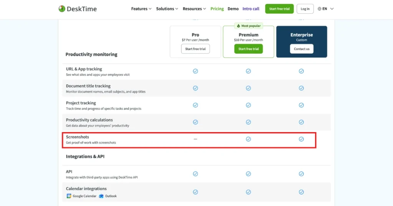This screenshot has height=206, width=393.
Task: Click Enterprise checkmark for Document title tracking
Action: (x=301, y=88)
